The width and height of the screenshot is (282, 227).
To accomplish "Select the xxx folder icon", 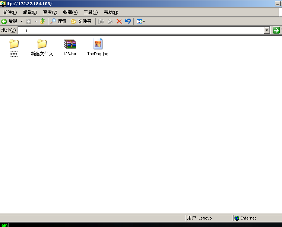I will click(14, 44).
